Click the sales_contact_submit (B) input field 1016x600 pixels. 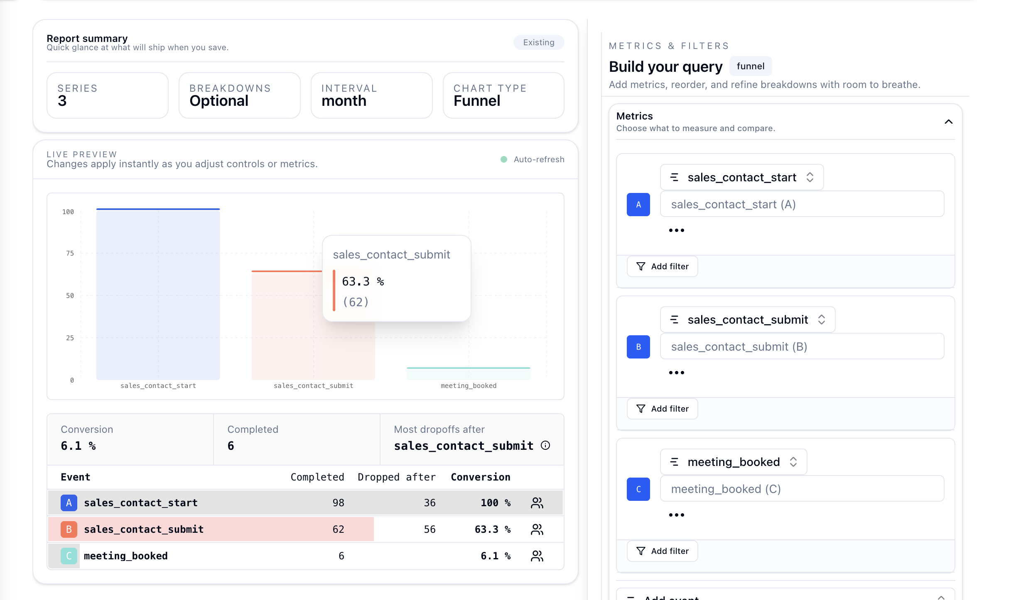click(802, 346)
